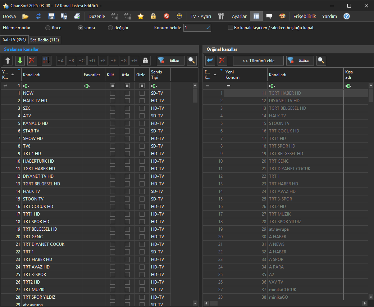
Task: Select HABERTURK HD row in sorted list
Action: (x=86, y=161)
